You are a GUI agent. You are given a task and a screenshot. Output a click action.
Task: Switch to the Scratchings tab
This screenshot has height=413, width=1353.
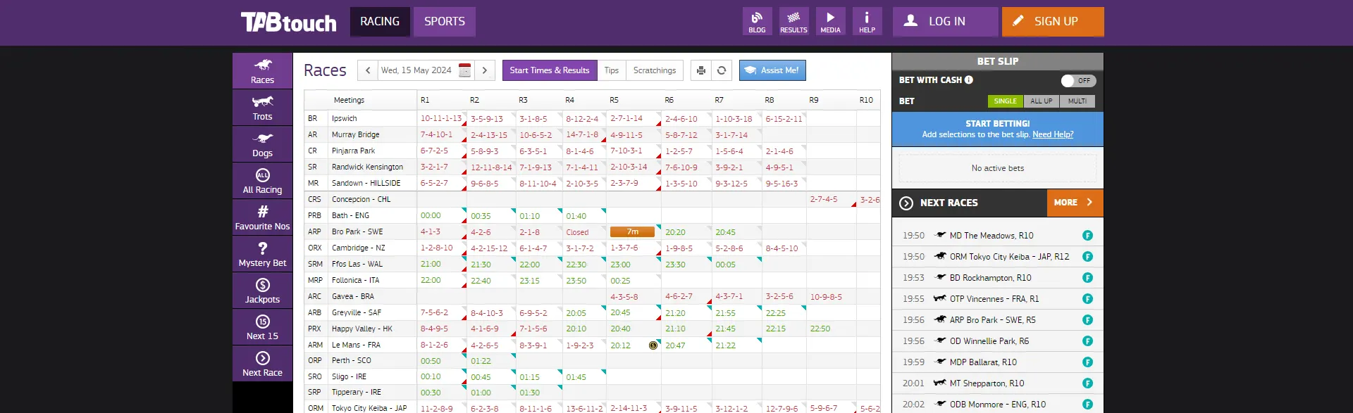pyautogui.click(x=654, y=70)
